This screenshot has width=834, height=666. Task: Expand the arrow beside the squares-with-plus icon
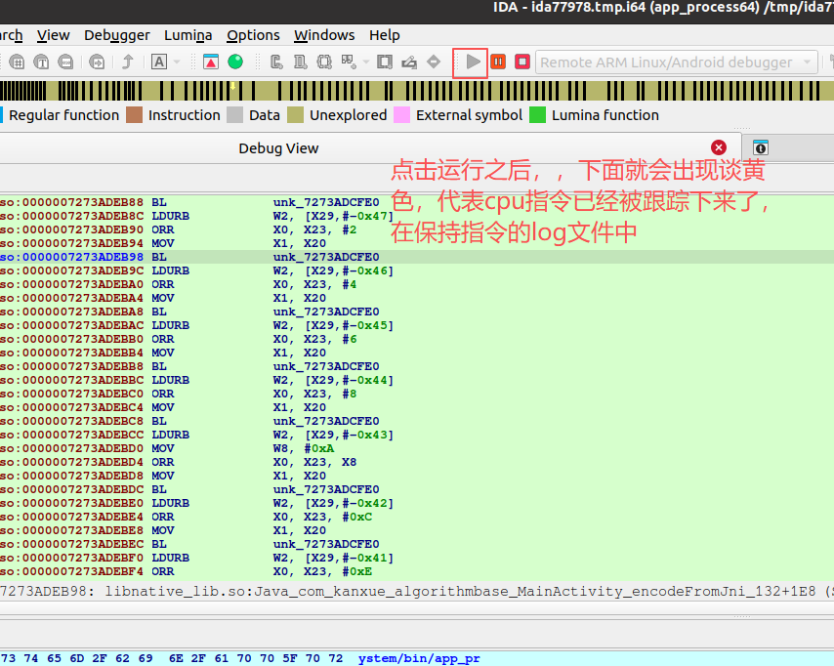(x=366, y=62)
